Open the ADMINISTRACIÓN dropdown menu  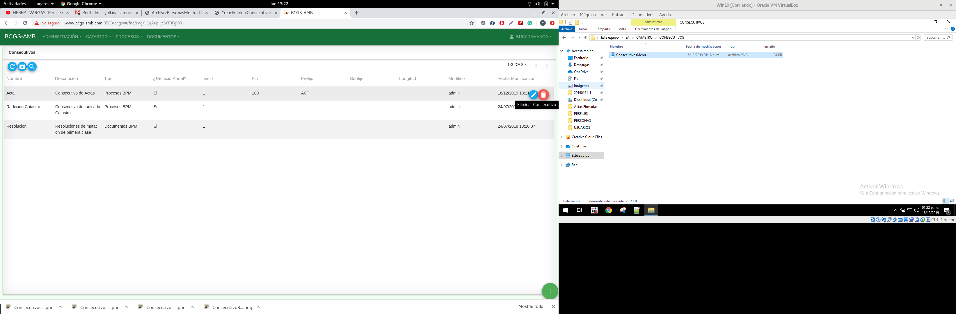pyautogui.click(x=62, y=37)
